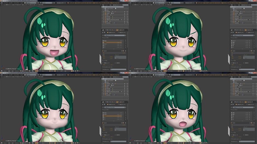
Task: Open the Default screen layout dropdown in the top-left window
Action: pyautogui.click(x=31, y=3)
